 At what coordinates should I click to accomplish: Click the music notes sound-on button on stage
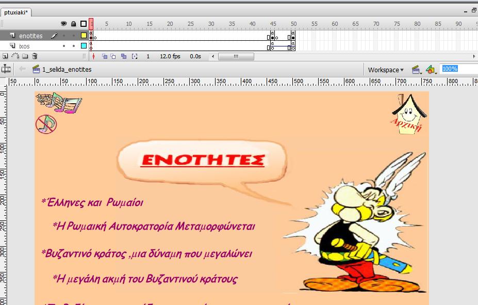(x=59, y=103)
